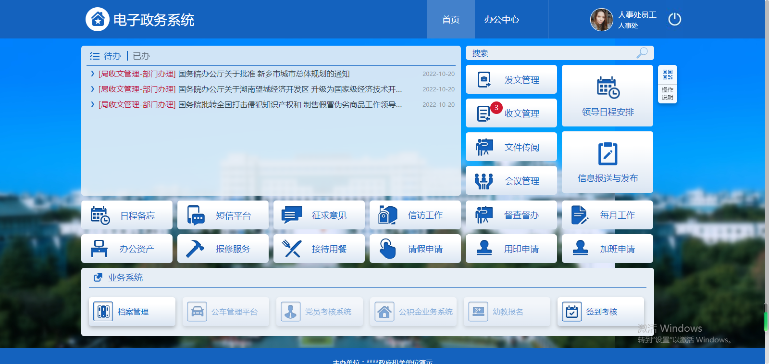Select the 待办 tab

[x=112, y=56]
